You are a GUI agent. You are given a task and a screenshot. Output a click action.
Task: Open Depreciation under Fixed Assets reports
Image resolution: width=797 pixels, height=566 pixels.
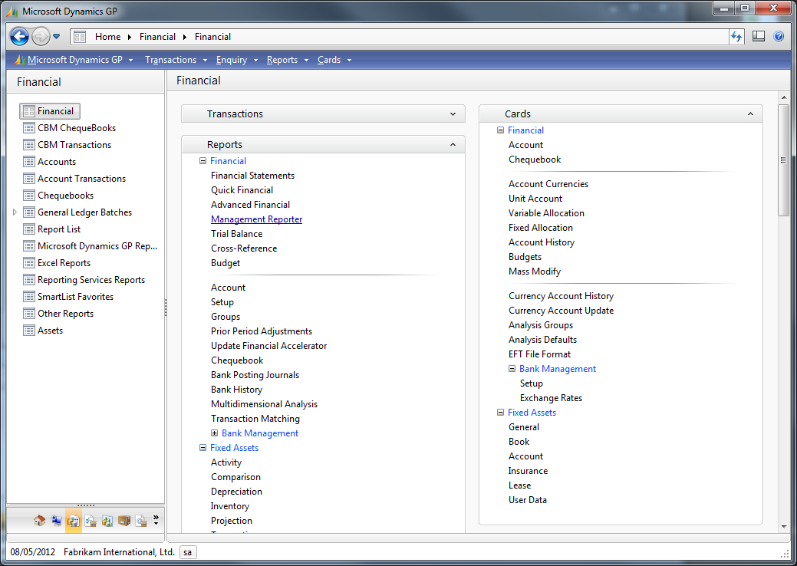236,492
